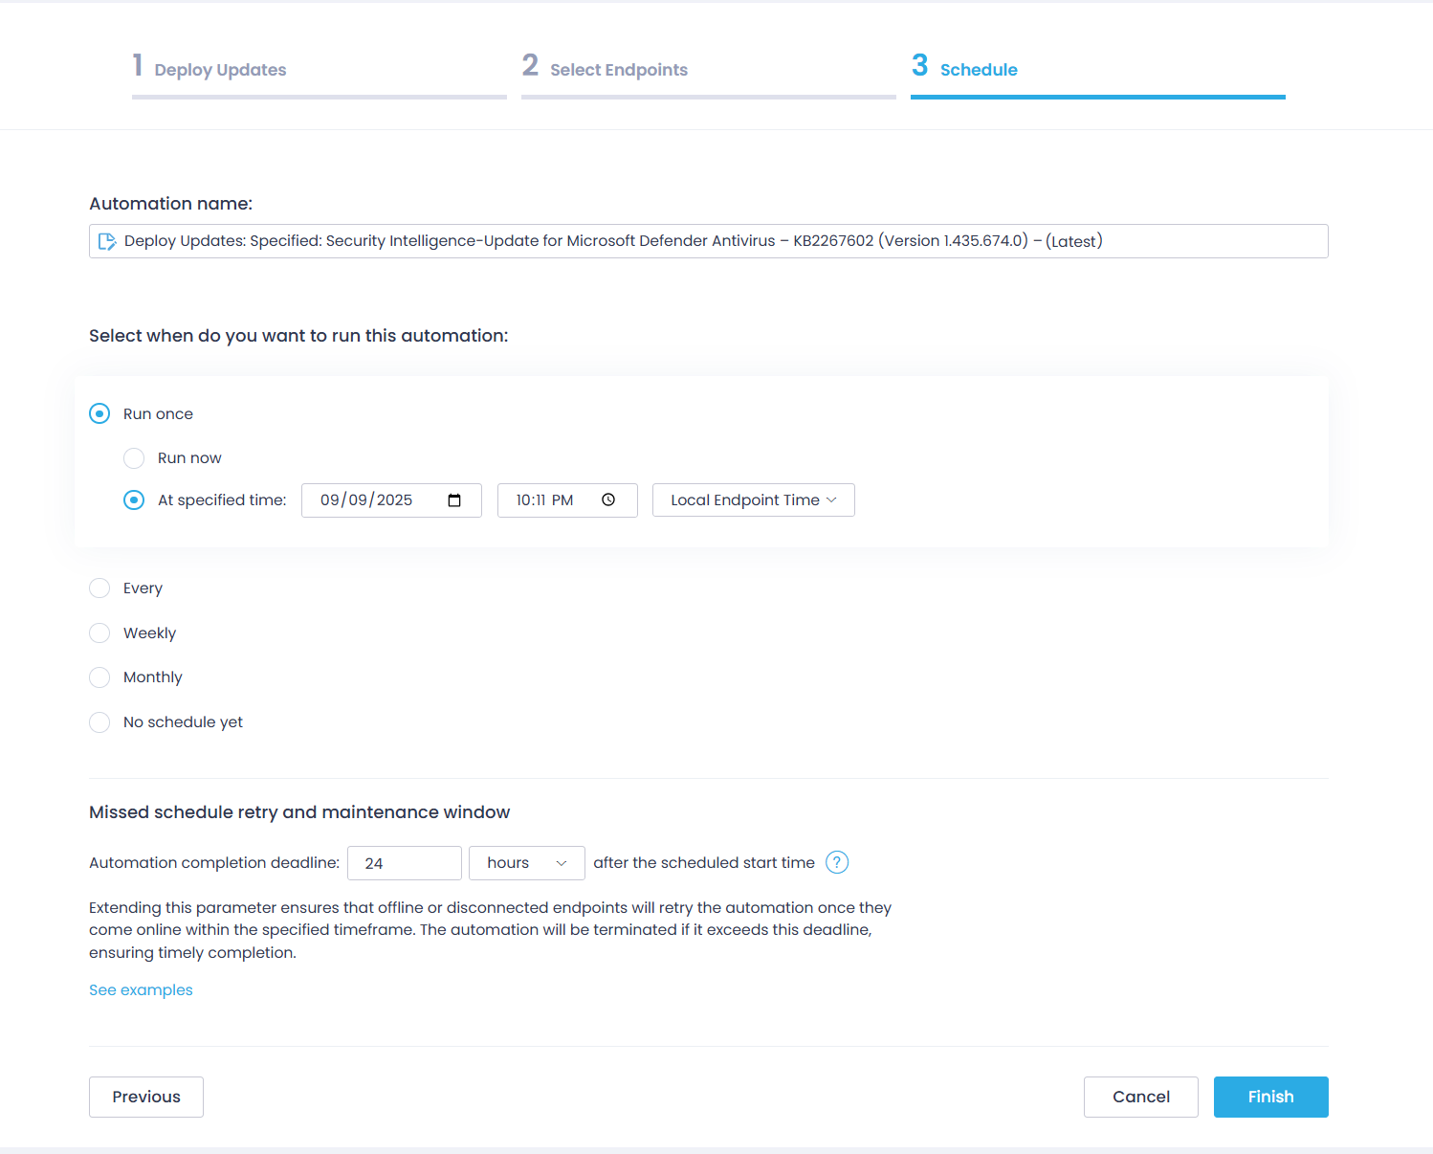Image resolution: width=1433 pixels, height=1154 pixels.
Task: Expand the Local Endpoint Time dropdown
Action: pyautogui.click(x=753, y=500)
